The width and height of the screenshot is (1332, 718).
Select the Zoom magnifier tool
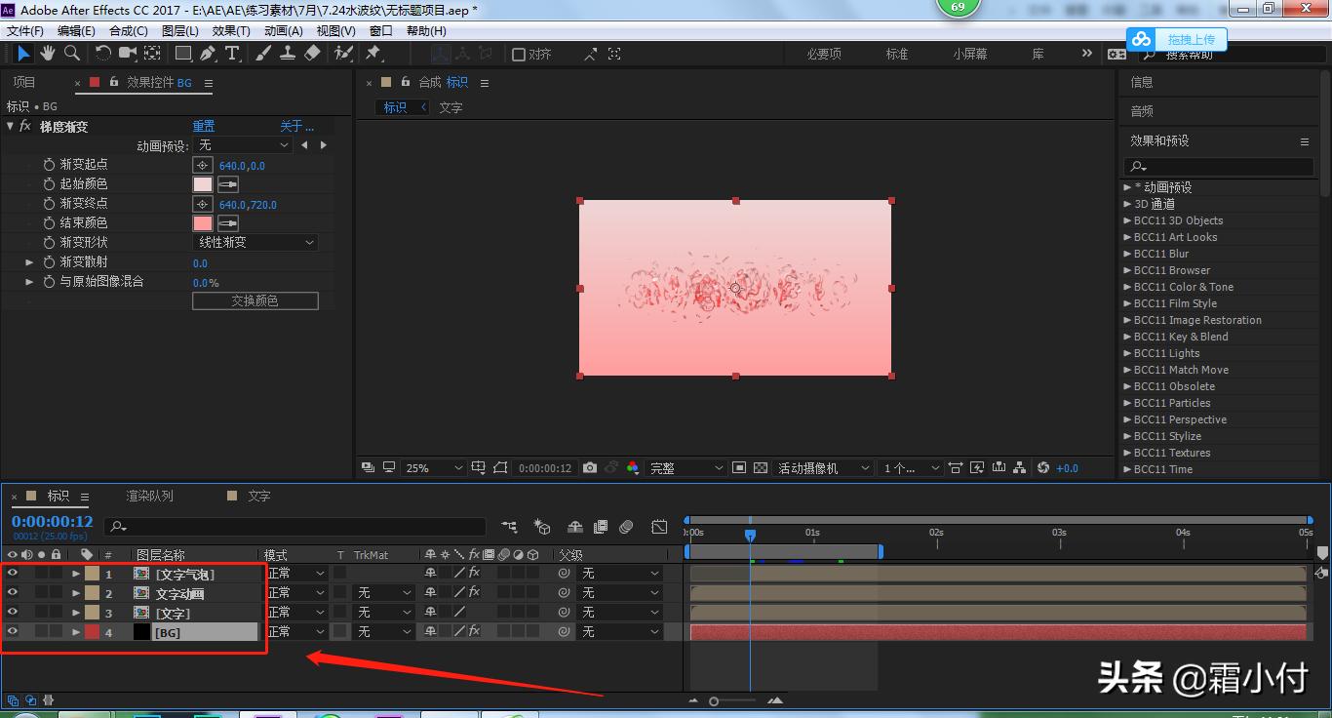click(71, 54)
